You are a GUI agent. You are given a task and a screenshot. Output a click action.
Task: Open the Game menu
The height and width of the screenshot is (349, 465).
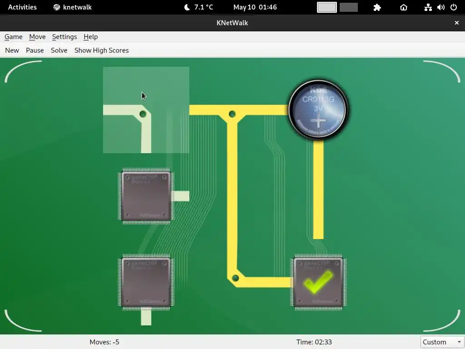(x=13, y=37)
